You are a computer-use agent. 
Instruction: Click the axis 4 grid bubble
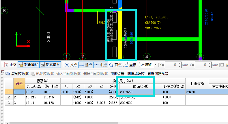[147, 57]
